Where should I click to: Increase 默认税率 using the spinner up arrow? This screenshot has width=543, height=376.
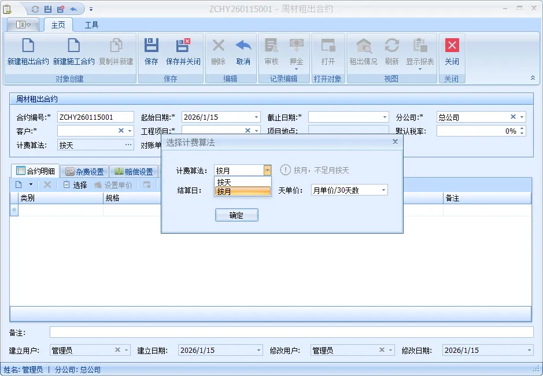pos(522,128)
